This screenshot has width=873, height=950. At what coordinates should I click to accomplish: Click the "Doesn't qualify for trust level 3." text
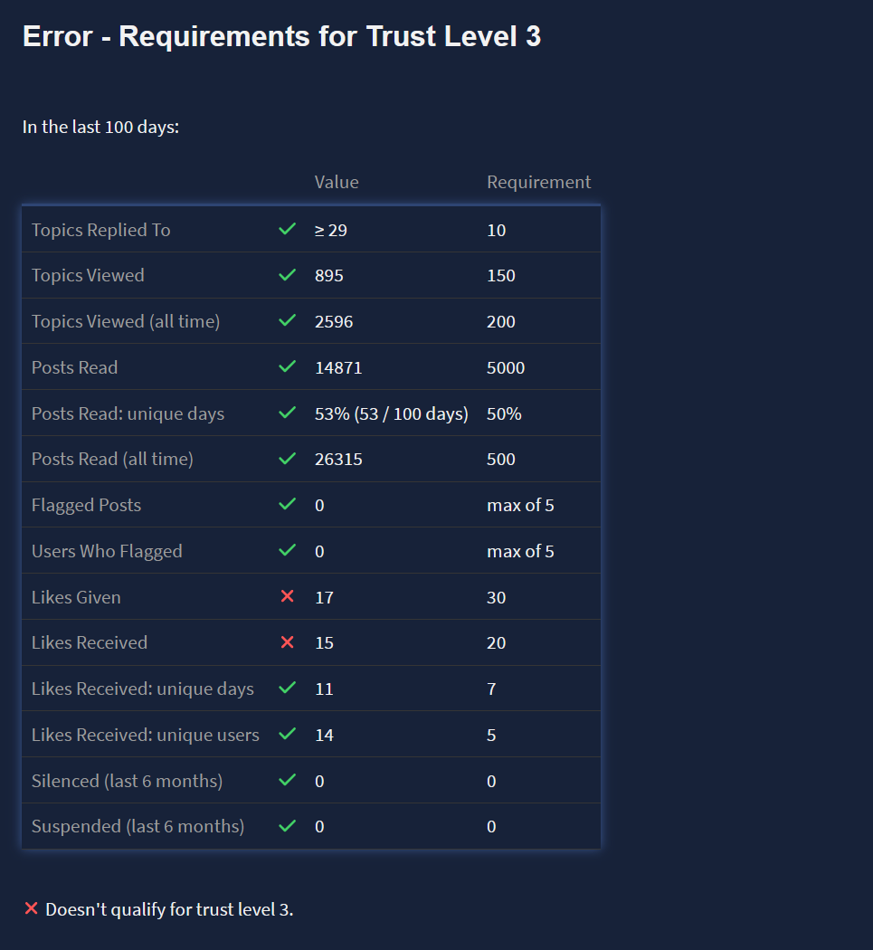pyautogui.click(x=169, y=909)
